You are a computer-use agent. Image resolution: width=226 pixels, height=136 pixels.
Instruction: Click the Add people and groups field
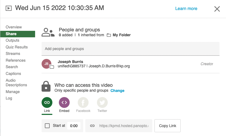tap(131, 49)
